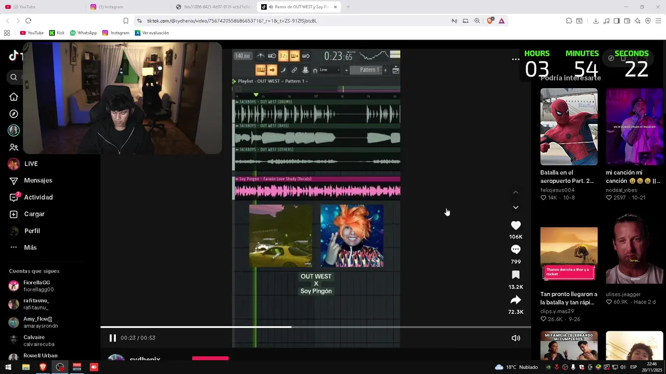
Task: Open Brave wallet icon
Action: coord(627,21)
